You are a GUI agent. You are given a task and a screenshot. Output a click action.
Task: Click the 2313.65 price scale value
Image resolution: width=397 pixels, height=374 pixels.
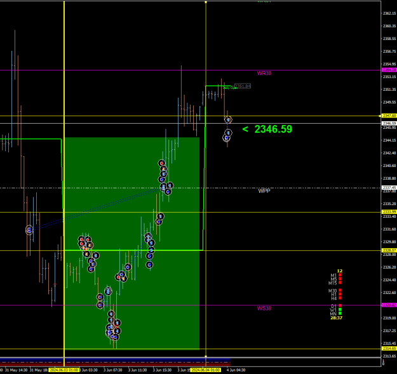coord(389,356)
